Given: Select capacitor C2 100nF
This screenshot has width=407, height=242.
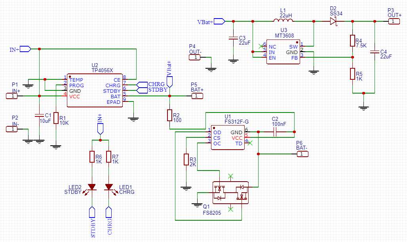Looking at the screenshot, I should pyautogui.click(x=275, y=132).
